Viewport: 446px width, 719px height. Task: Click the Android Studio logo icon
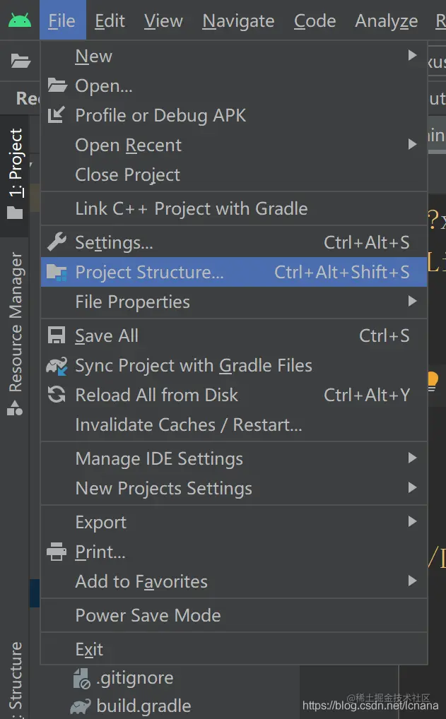(20, 20)
